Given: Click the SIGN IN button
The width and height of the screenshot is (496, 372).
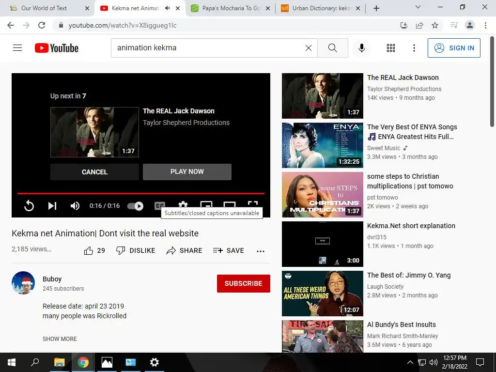Looking at the screenshot, I should 454,48.
